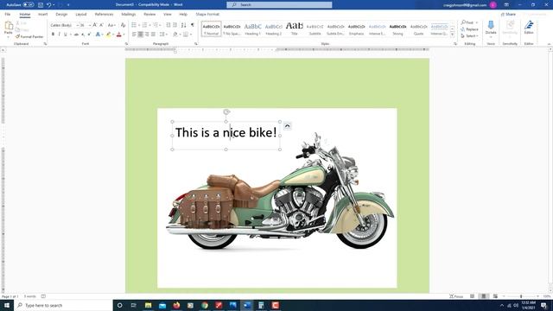The image size is (553, 311).
Task: Open Layout Options beside text box
Action: [x=288, y=126]
